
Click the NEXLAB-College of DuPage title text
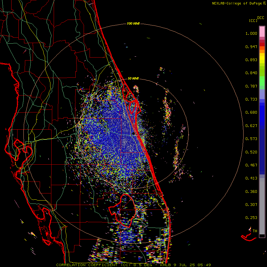click(x=238, y=3)
